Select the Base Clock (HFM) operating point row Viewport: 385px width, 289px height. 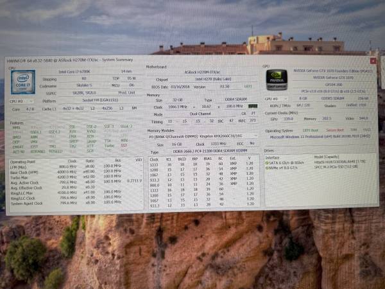24,171
